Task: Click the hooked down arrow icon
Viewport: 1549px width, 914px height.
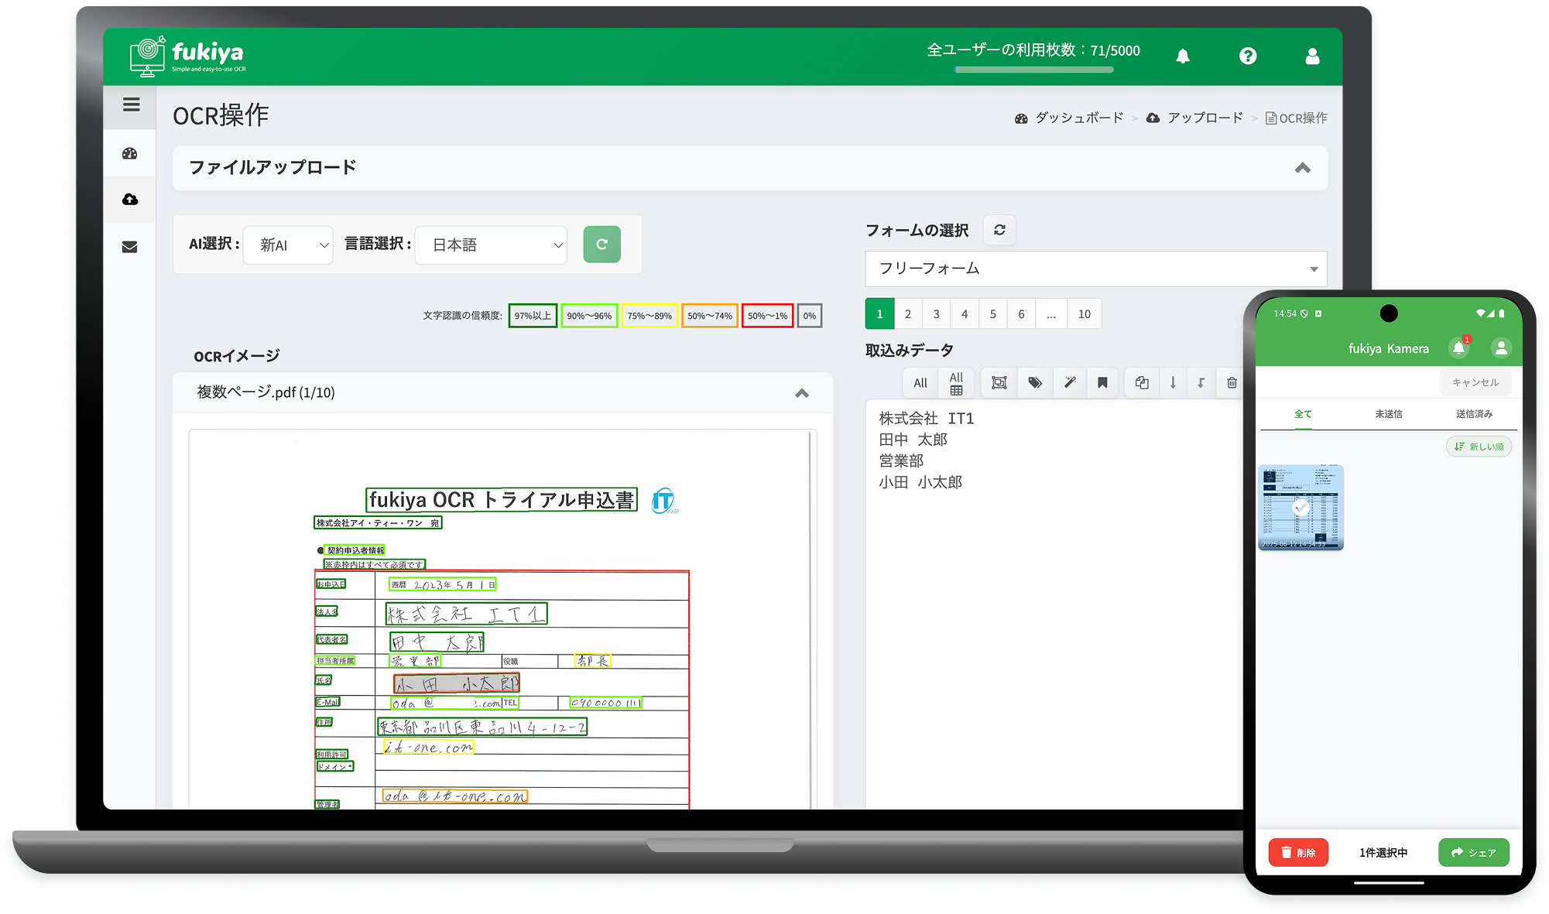Action: click(1201, 382)
